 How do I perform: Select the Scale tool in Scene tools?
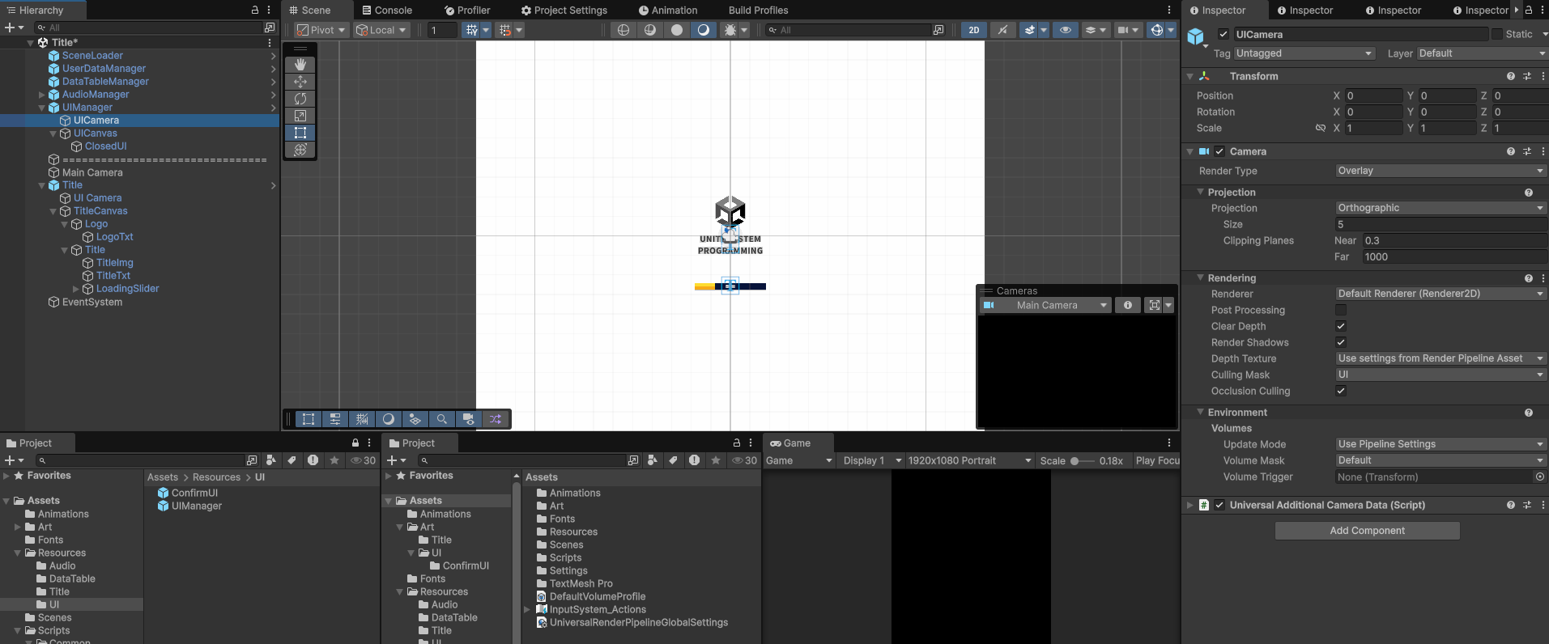click(300, 116)
